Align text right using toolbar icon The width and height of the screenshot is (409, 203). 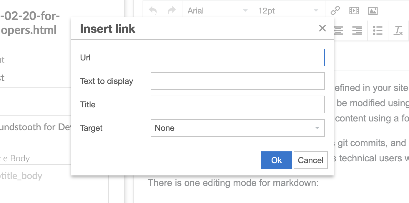coord(357,30)
